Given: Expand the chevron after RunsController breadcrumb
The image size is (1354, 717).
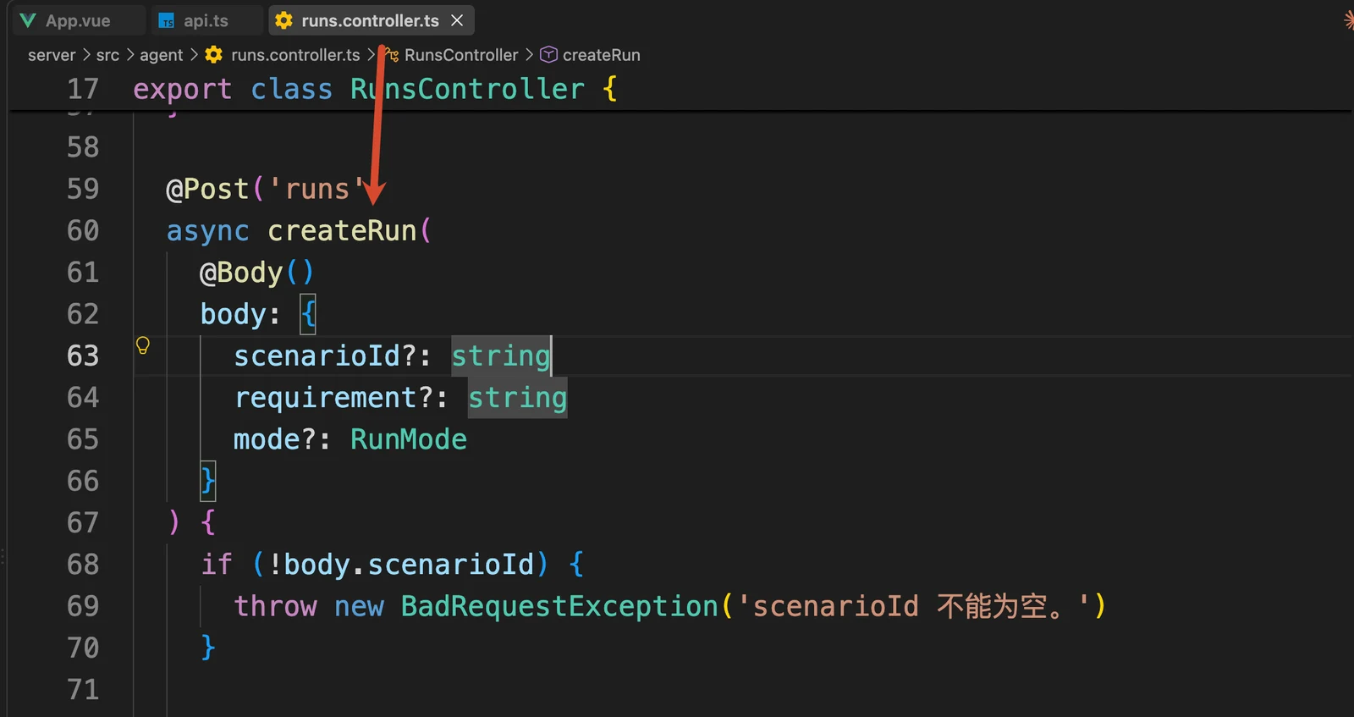Looking at the screenshot, I should coord(529,54).
